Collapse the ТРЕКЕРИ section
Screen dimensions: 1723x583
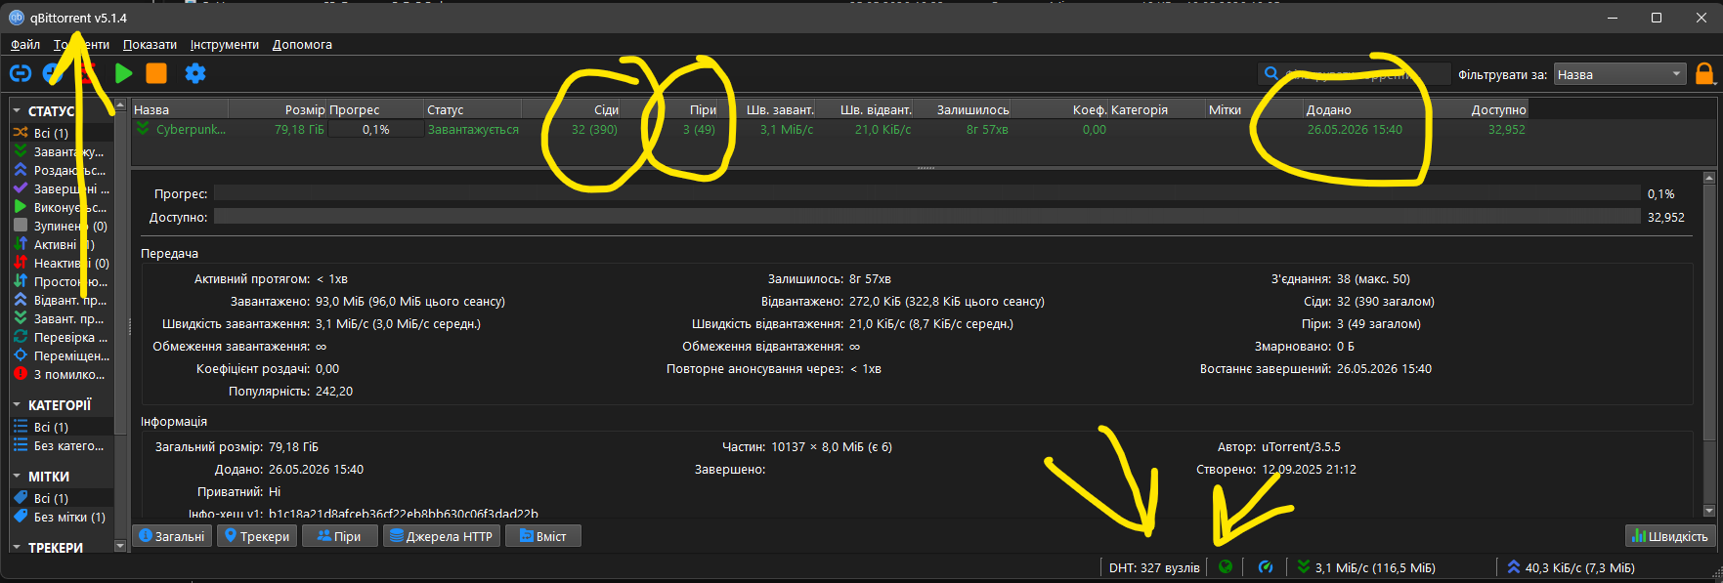pyautogui.click(x=17, y=548)
